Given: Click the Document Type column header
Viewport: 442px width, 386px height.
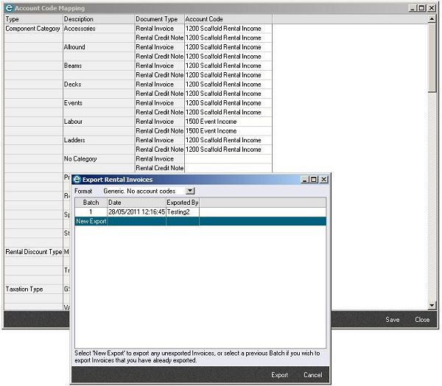Looking at the screenshot, I should (158, 18).
